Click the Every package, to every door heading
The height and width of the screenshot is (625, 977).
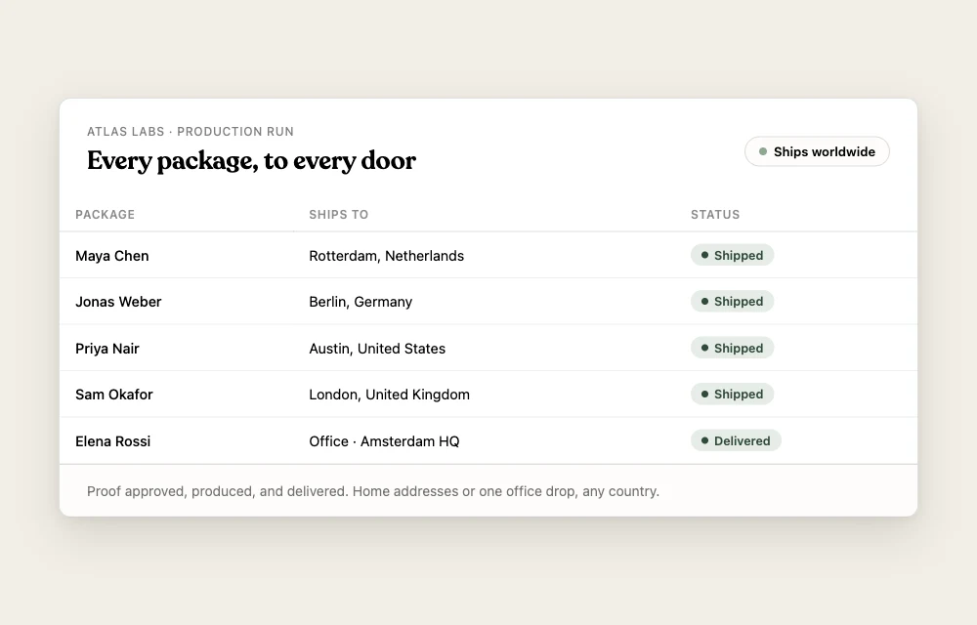pos(251,160)
